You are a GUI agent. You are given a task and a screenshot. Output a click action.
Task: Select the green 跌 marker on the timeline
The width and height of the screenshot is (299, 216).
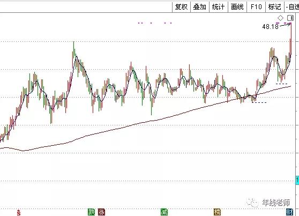click(91, 212)
